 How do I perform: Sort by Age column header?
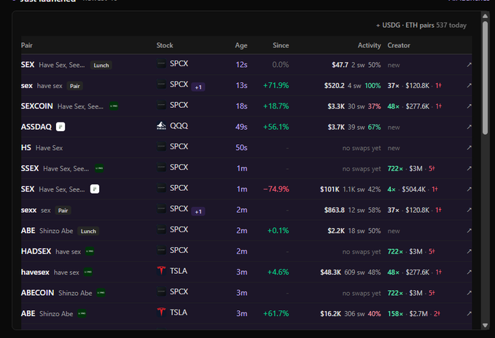(x=241, y=46)
